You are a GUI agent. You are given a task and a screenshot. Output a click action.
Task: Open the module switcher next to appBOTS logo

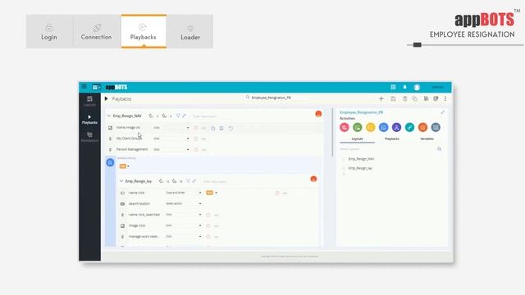(96, 88)
